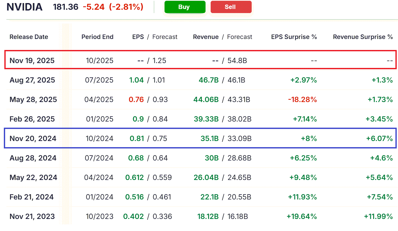Image resolution: width=398 pixels, height=231 pixels.
Task: Click the EPS / Forecast column header
Action: (155, 37)
